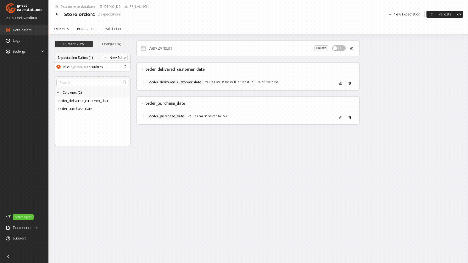468x263 pixels.
Task: Open the Validations tab
Action: pyautogui.click(x=113, y=29)
